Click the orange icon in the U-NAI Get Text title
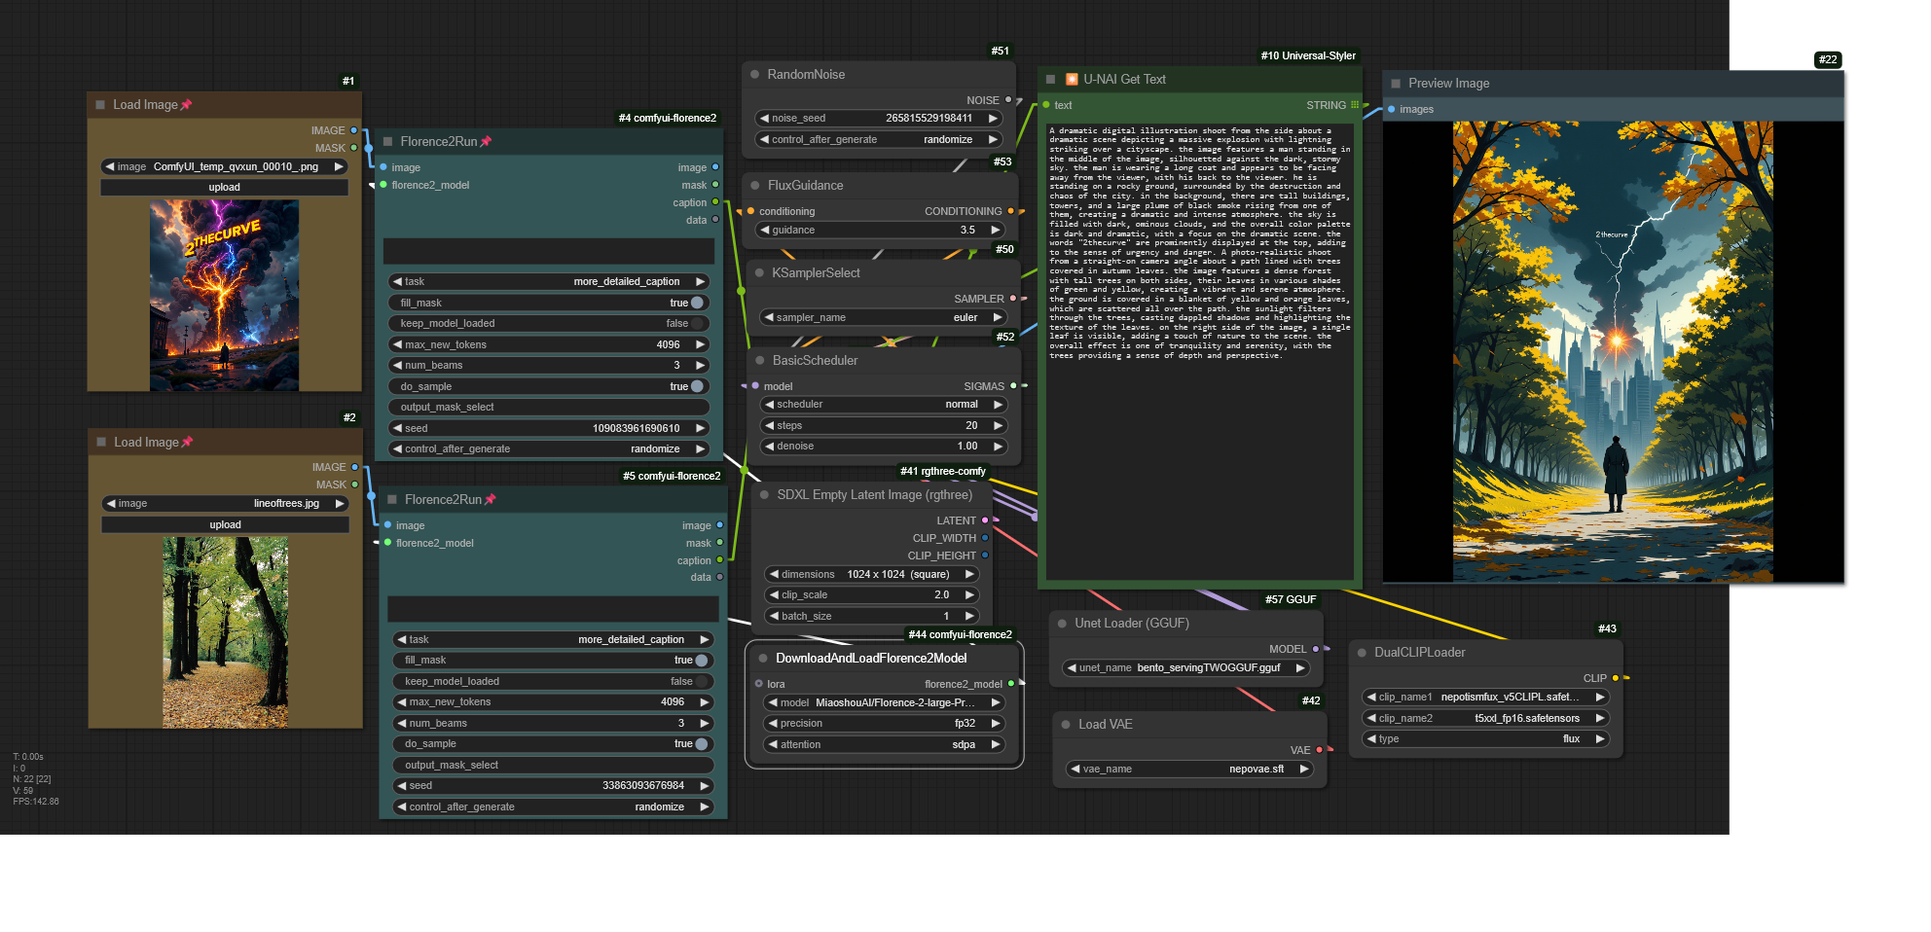 (x=1072, y=79)
